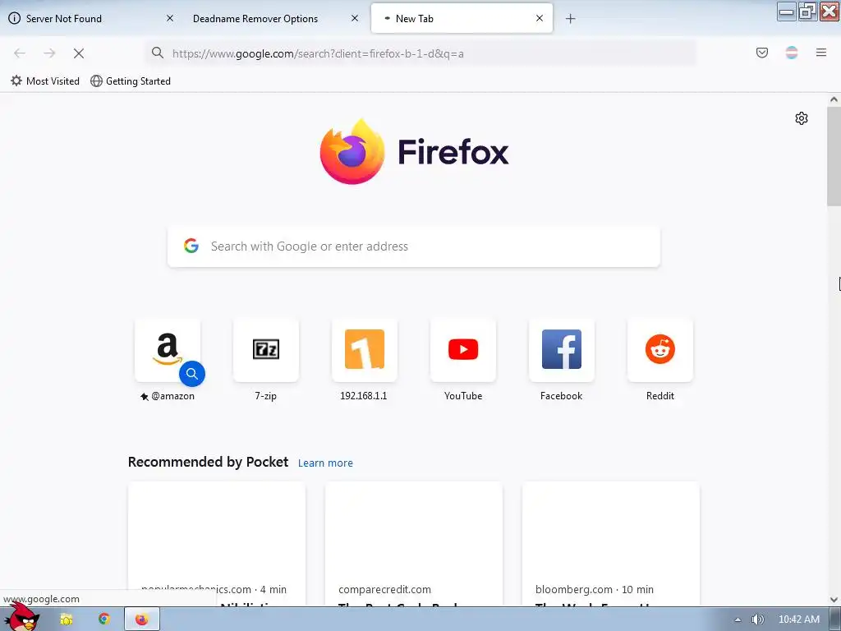Click the site info icon on first tab
This screenshot has width=841, height=631.
tap(15, 18)
